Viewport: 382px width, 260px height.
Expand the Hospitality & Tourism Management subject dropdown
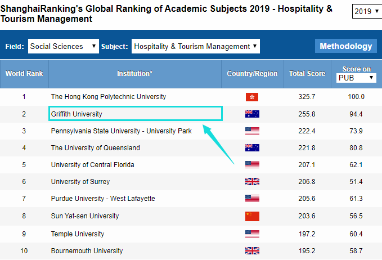coord(195,46)
